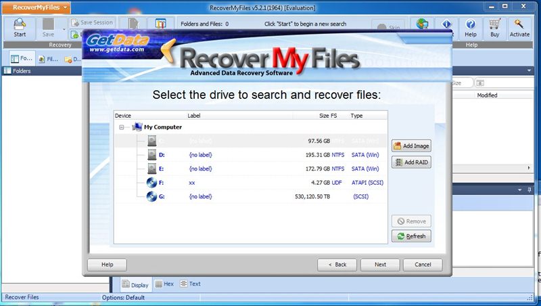This screenshot has height=306, width=541.
Task: Click the G: optical disc icon
Action: (151, 196)
